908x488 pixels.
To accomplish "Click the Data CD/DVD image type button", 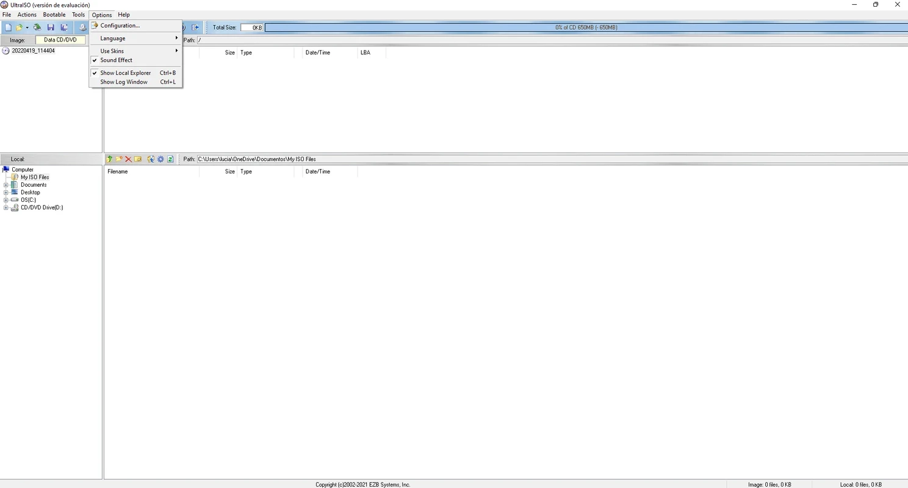I will (x=60, y=40).
